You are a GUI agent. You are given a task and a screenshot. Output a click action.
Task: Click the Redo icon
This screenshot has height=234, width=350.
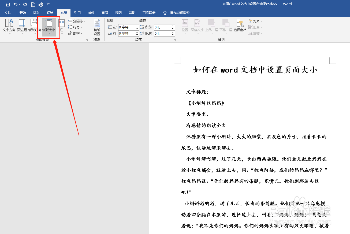(x=25, y=4)
